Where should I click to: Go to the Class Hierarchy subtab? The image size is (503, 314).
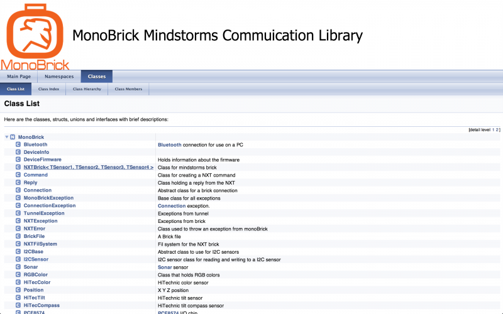pyautogui.click(x=87, y=89)
